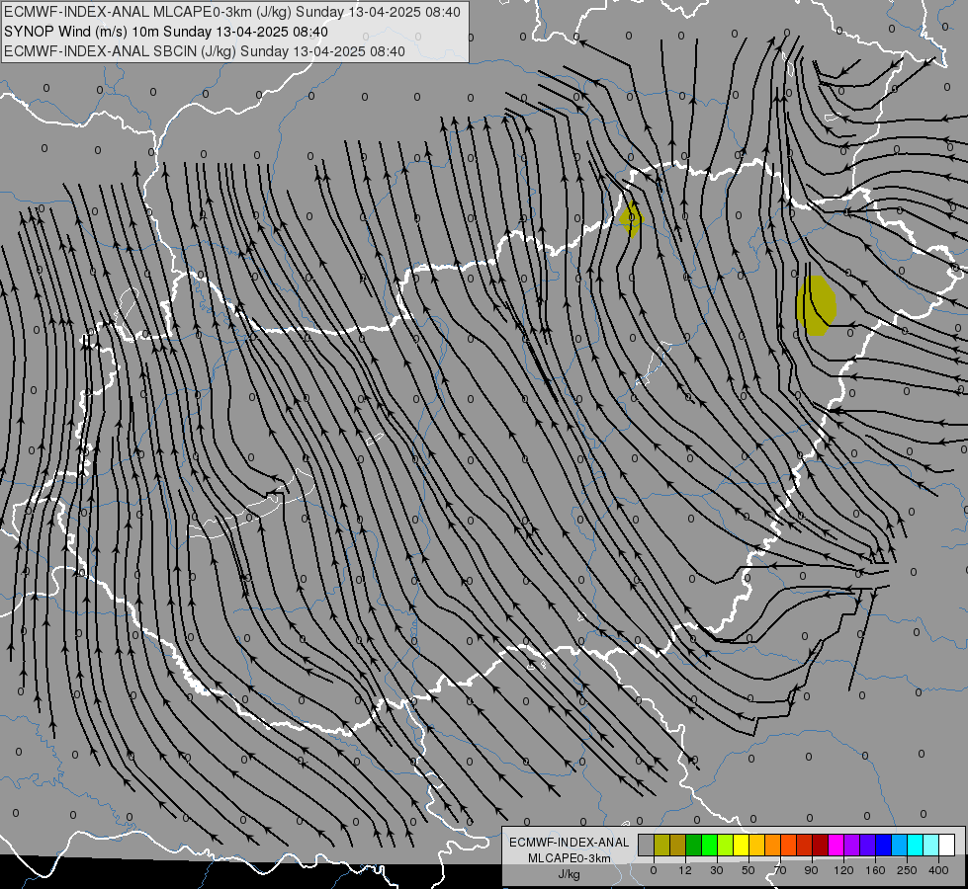Pick the white swatch ending the colour bar
The image size is (968, 889).
point(947,845)
